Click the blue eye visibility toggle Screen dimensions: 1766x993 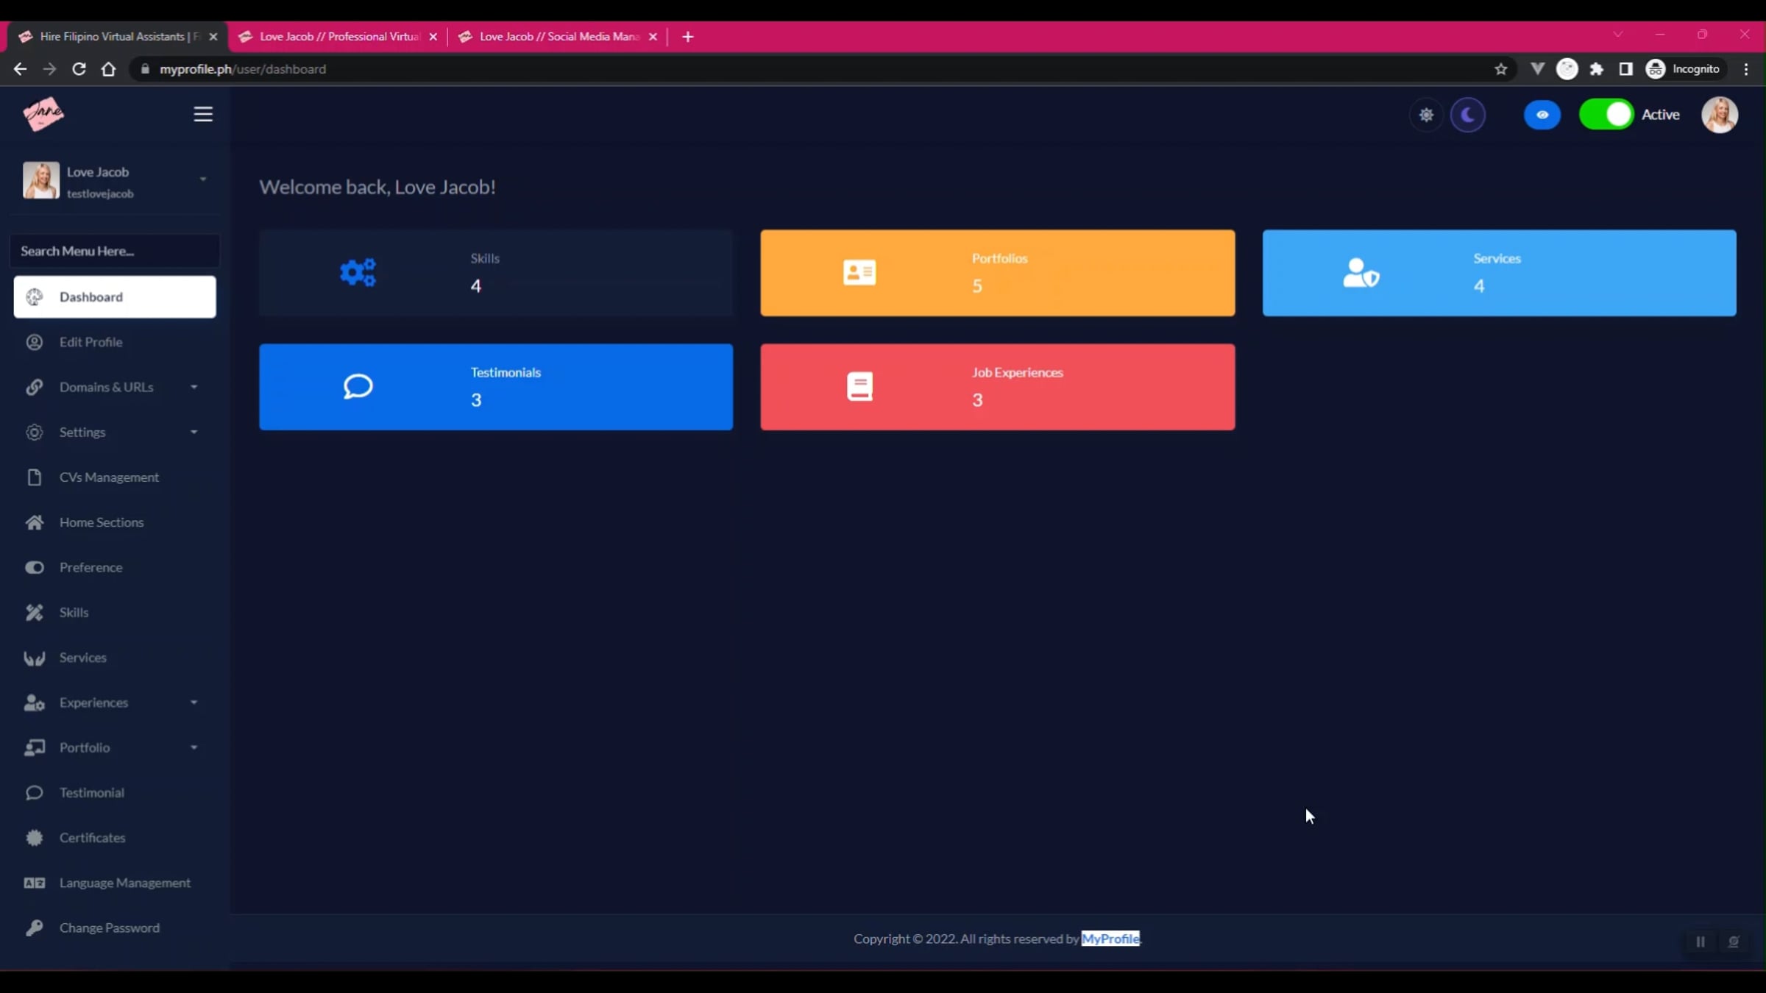tap(1542, 115)
